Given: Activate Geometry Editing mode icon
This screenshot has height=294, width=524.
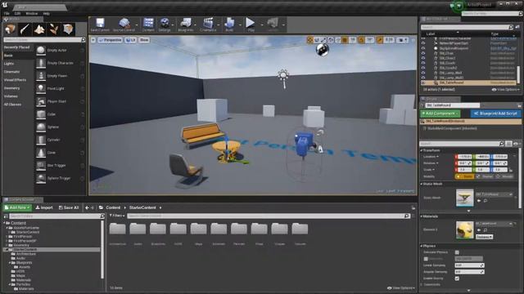Looking at the screenshot, I should pos(68,29).
